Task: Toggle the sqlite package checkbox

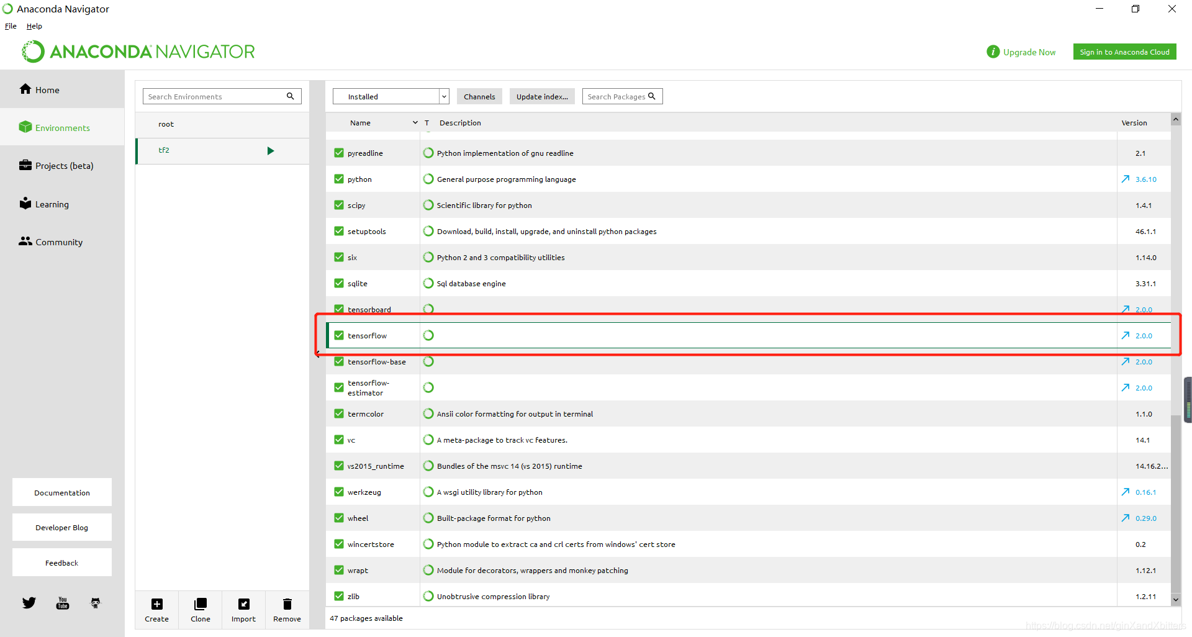Action: coord(339,283)
